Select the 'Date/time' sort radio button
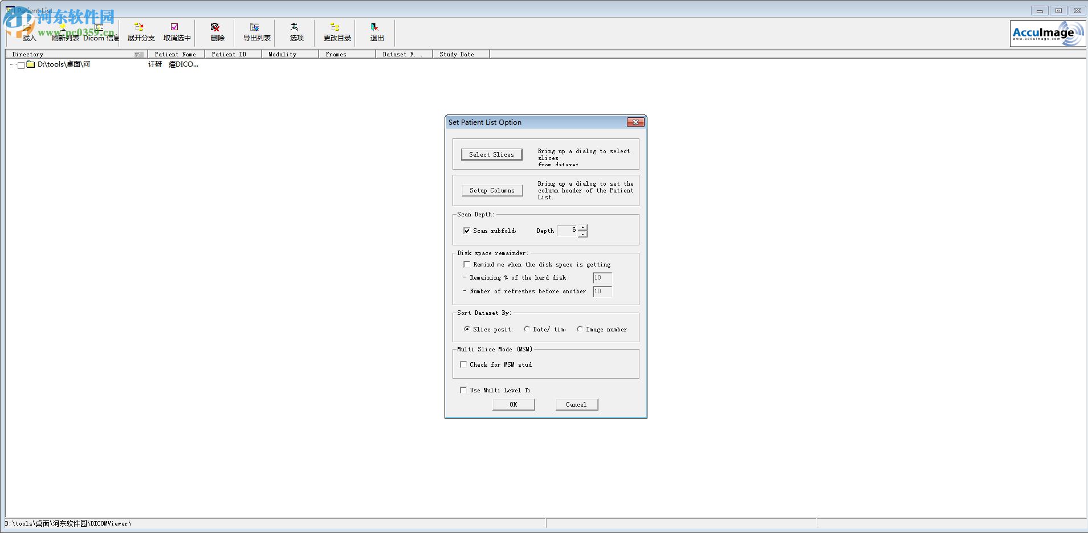The height and width of the screenshot is (533, 1088). (527, 329)
